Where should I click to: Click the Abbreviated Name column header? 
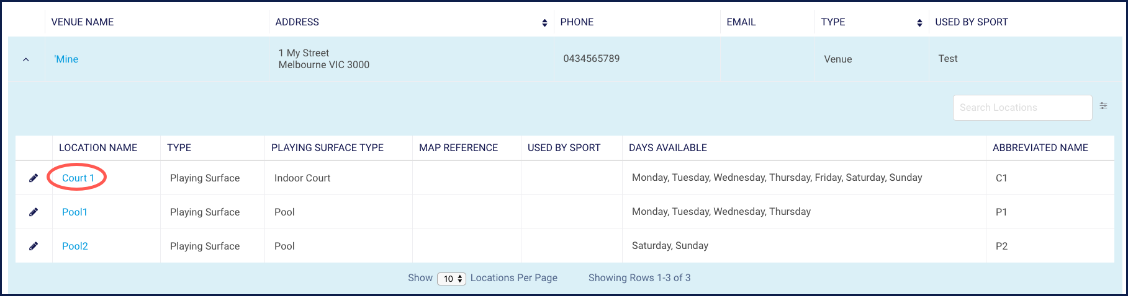(x=1040, y=148)
